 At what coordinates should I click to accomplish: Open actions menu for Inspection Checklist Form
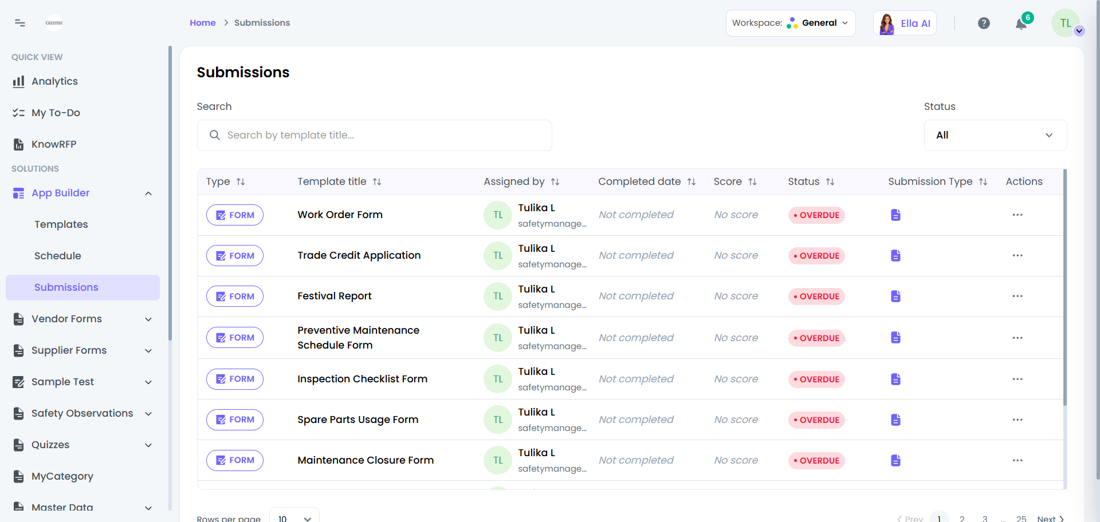[x=1017, y=379]
